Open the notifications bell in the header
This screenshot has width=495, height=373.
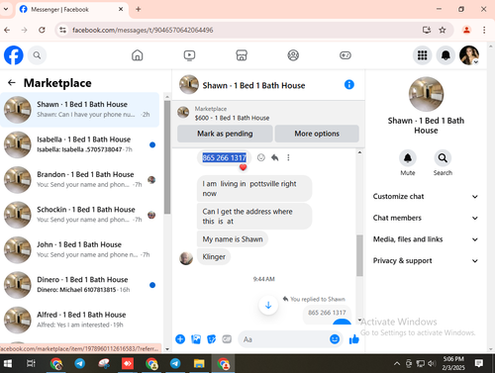coord(445,55)
